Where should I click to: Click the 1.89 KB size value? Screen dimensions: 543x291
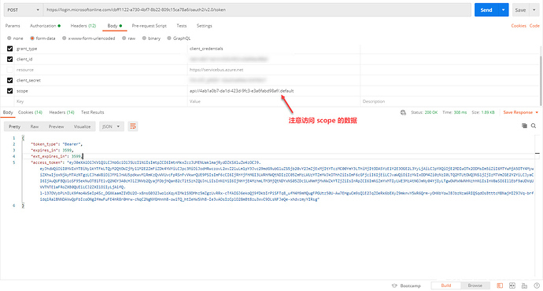point(488,112)
